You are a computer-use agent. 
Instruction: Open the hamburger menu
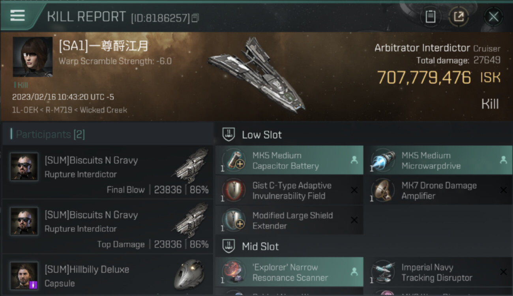[x=17, y=16]
